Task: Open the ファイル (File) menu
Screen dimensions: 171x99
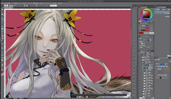Action: pos(4,3)
